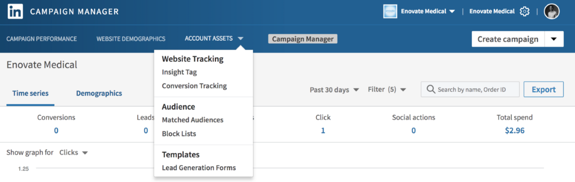Click the CAMPAIGN MANAGER header text
This screenshot has width=575, height=182.
point(74,11)
